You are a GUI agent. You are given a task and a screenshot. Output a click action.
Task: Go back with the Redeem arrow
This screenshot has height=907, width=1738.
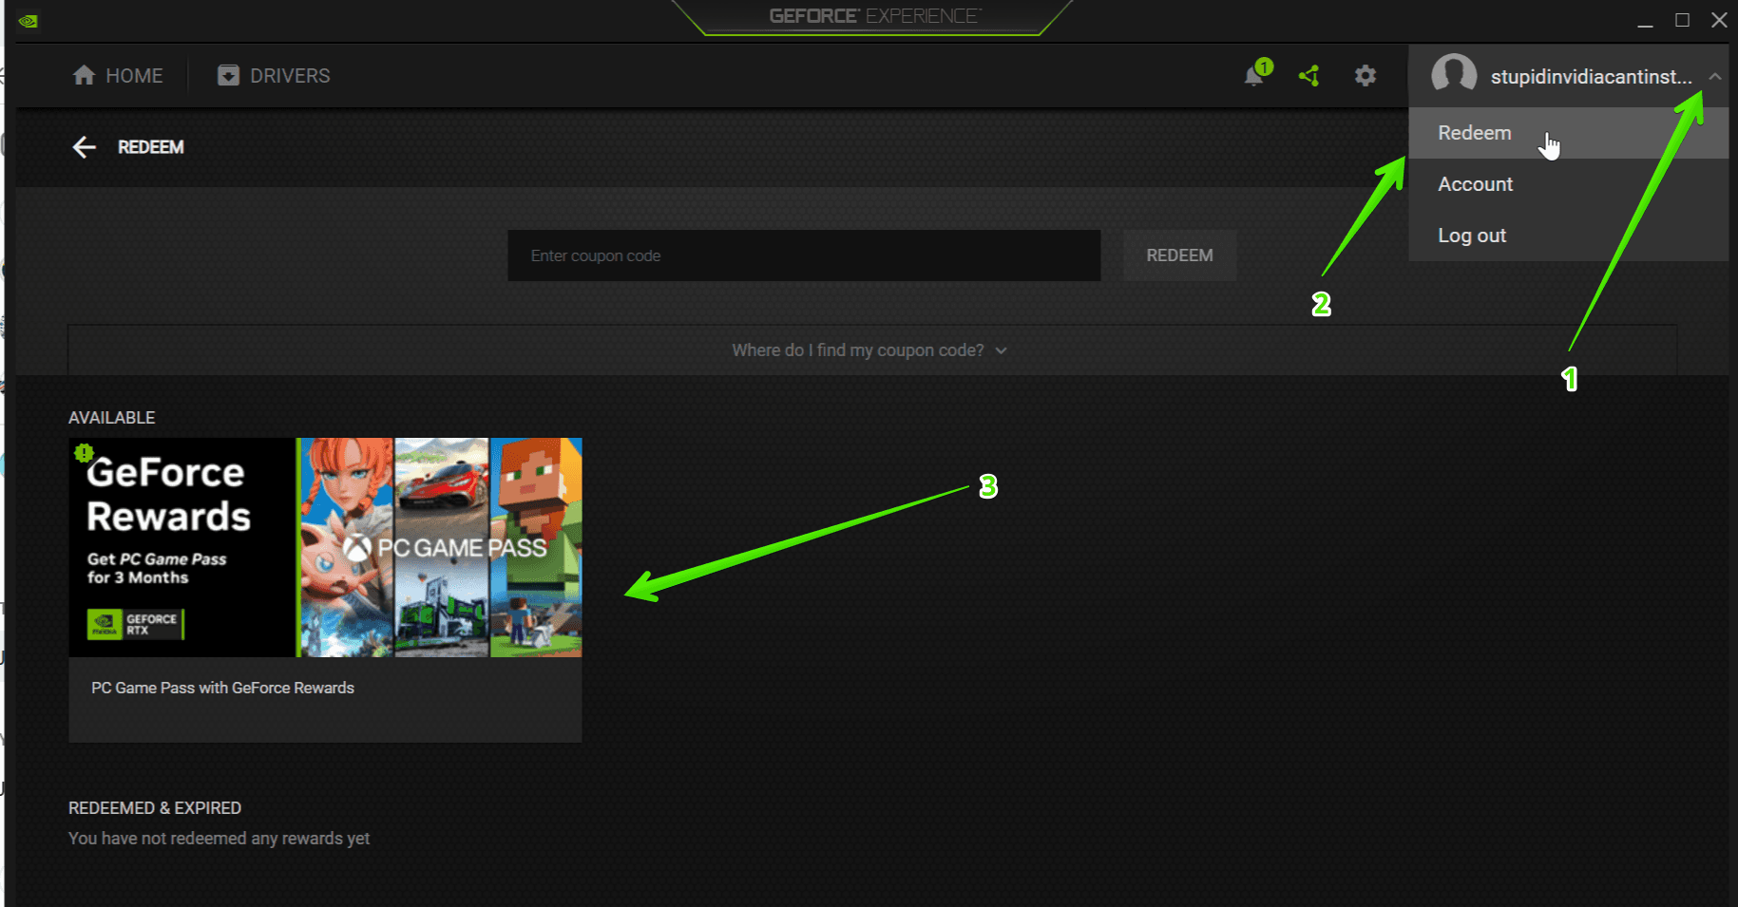tap(85, 147)
